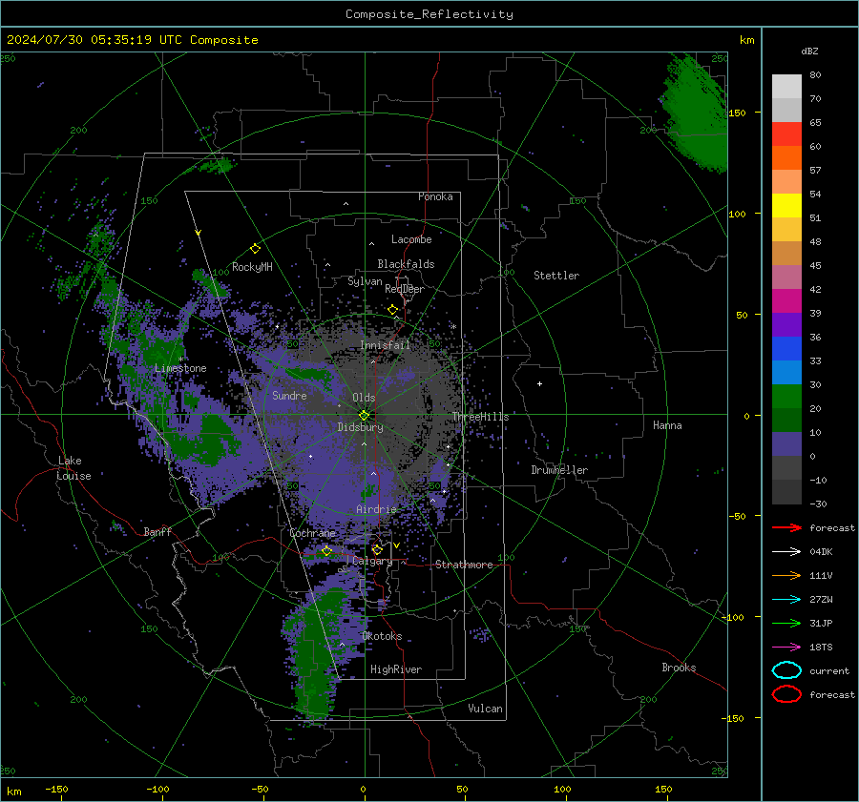Select the blue 36 dBZ color swatch
This screenshot has height=802, width=859.
click(786, 349)
